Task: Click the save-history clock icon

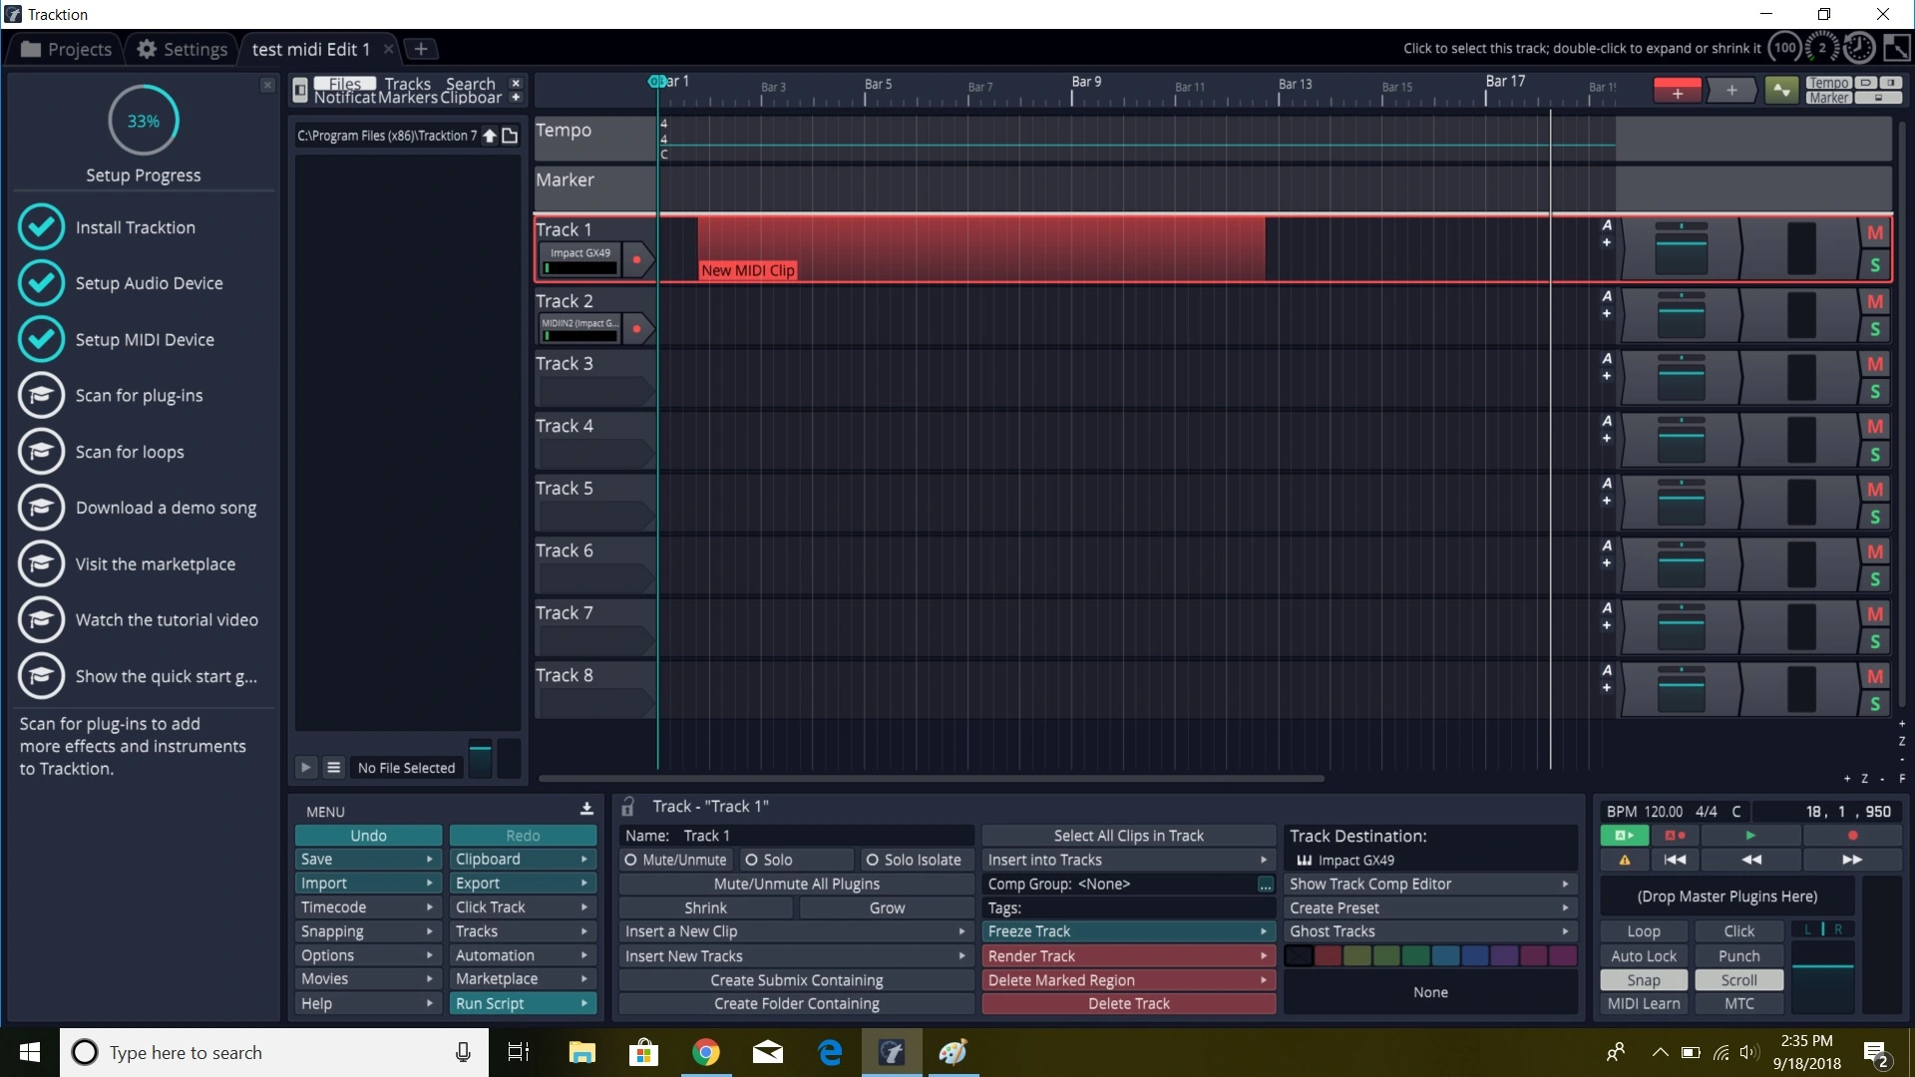Action: click(x=1859, y=48)
